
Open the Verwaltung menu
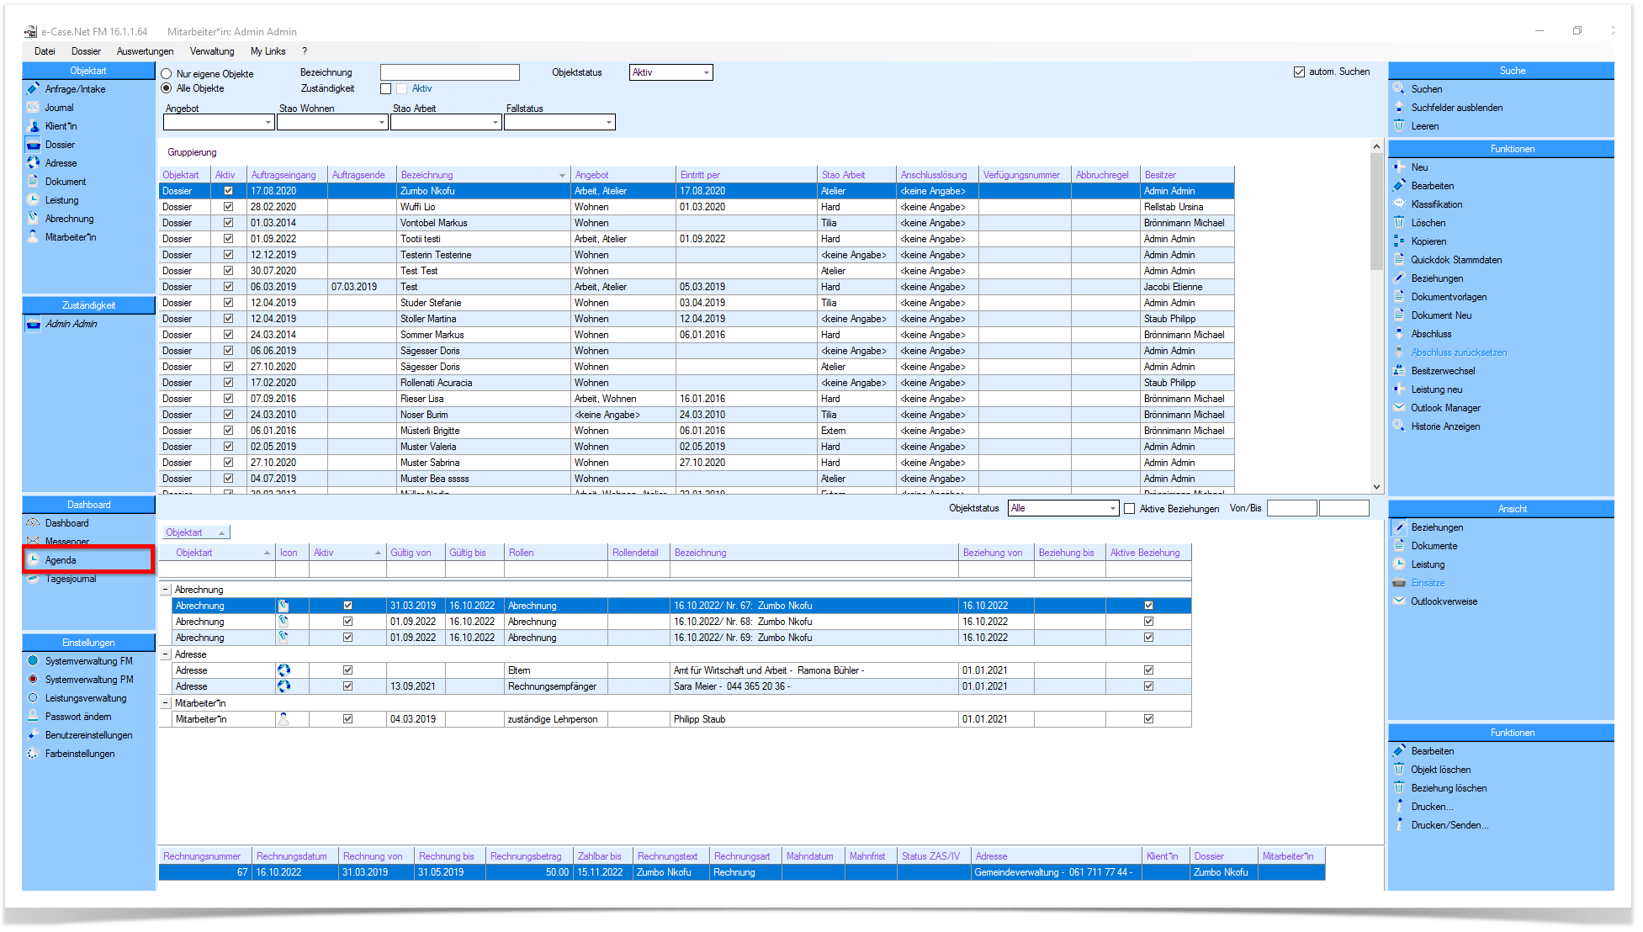tap(212, 51)
